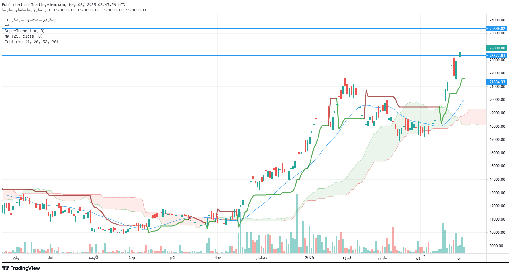Click the 10000.00 price axis label
Image resolution: width=511 pixels, height=274 pixels.
(497, 232)
